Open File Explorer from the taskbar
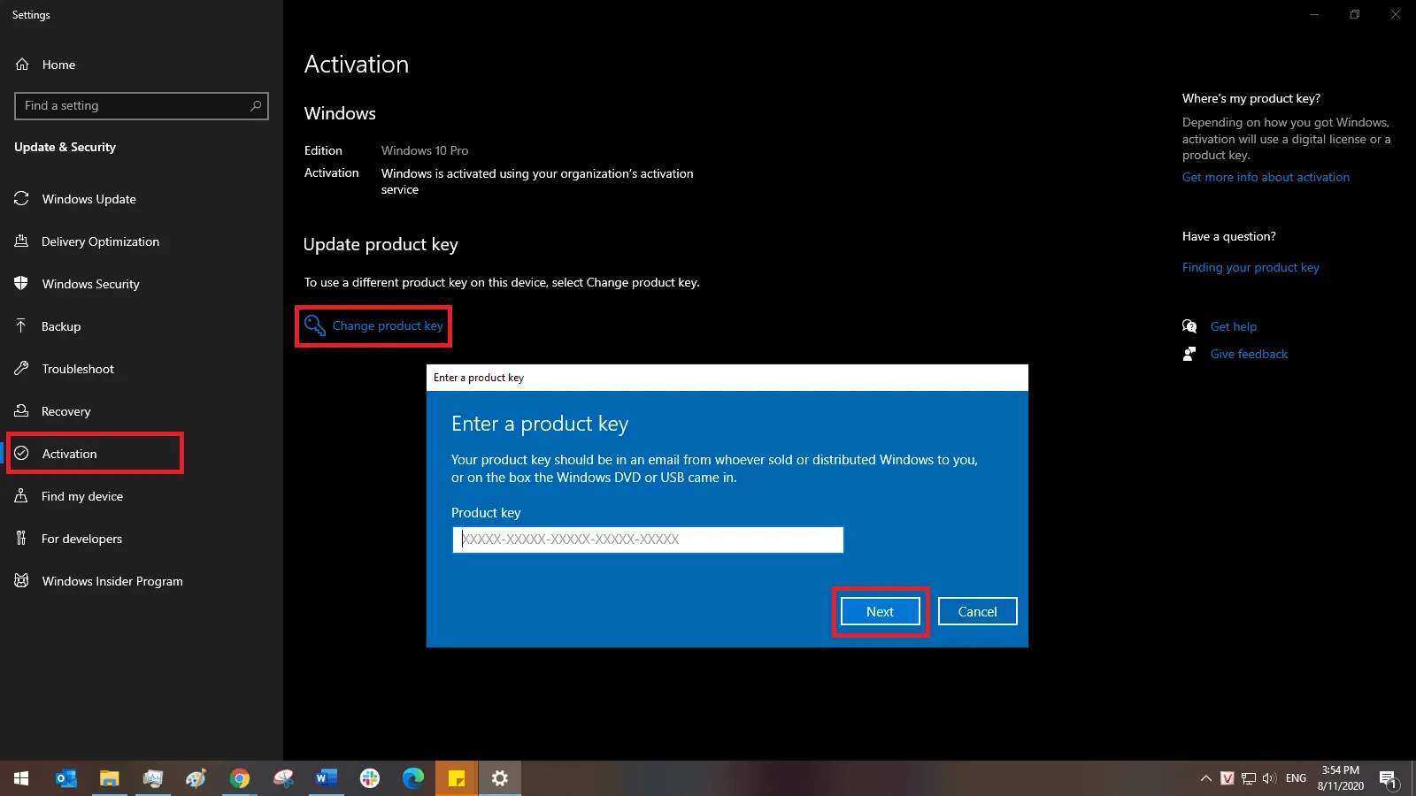 (x=109, y=778)
